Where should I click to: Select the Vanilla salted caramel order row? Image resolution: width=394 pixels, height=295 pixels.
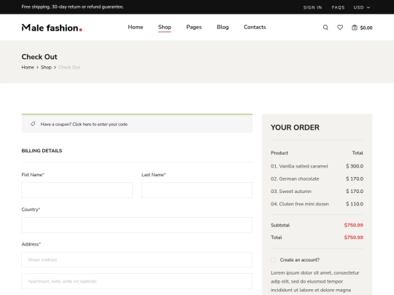(317, 166)
